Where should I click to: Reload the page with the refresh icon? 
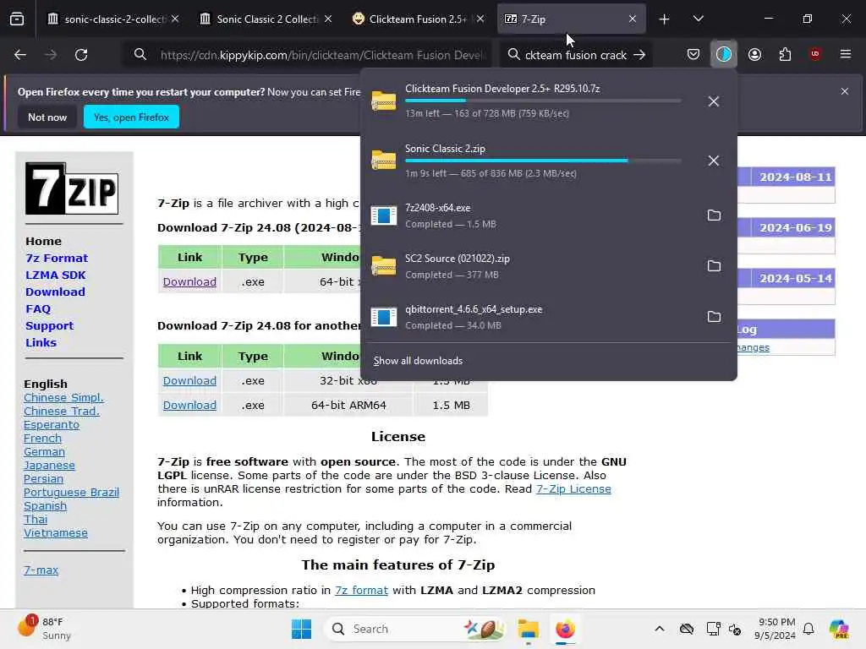(x=81, y=55)
